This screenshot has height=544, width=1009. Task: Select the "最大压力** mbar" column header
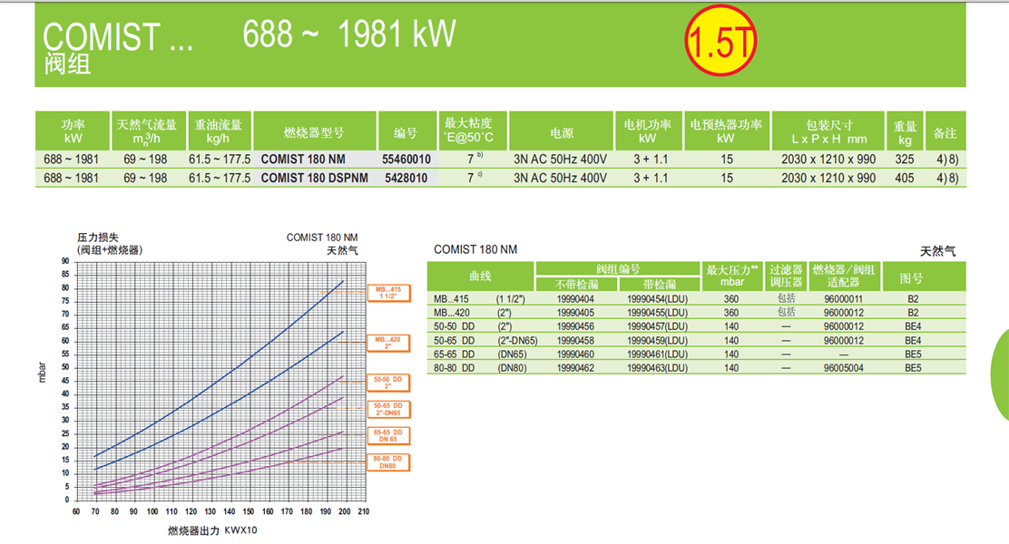[x=731, y=276]
